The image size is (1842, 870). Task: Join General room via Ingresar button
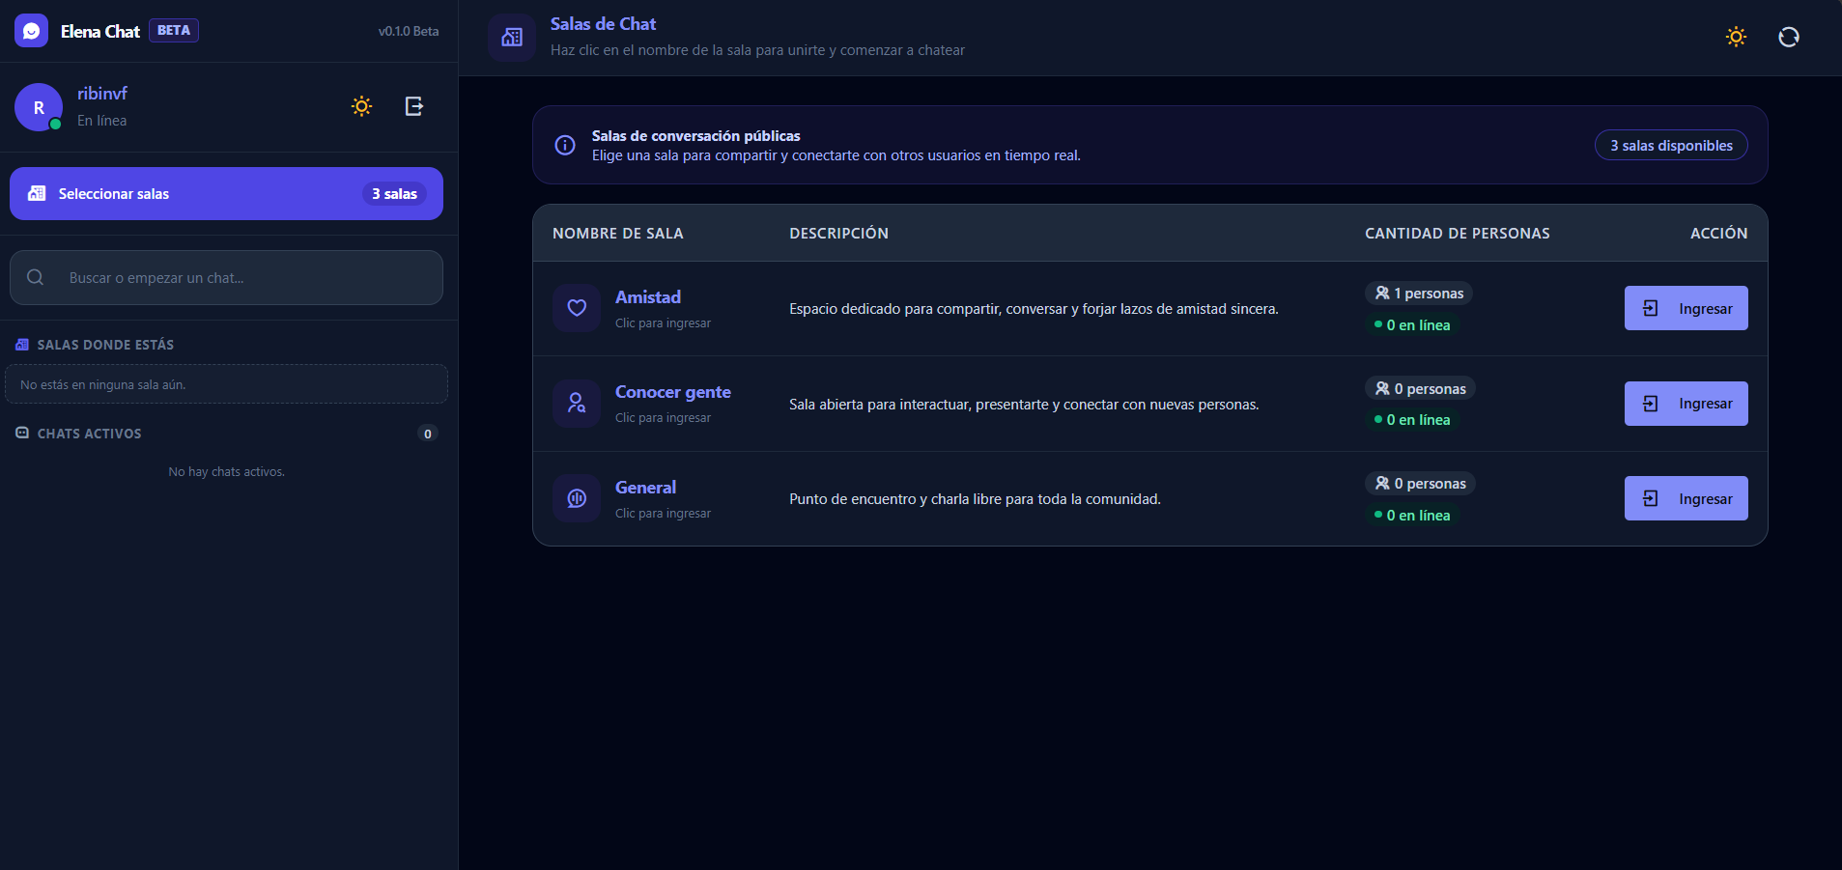pos(1686,498)
